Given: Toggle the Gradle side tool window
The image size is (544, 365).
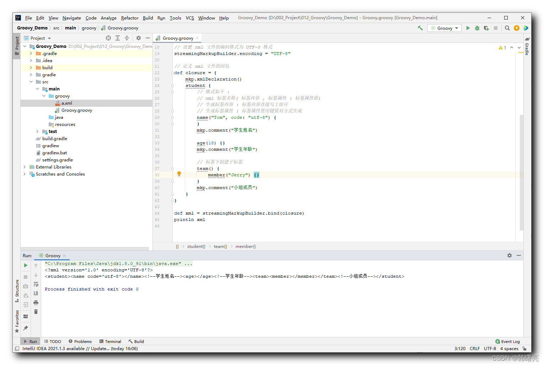Looking at the screenshot, I should coord(527,46).
